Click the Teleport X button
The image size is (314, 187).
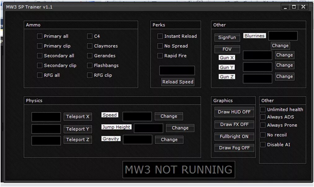pyautogui.click(x=78, y=117)
